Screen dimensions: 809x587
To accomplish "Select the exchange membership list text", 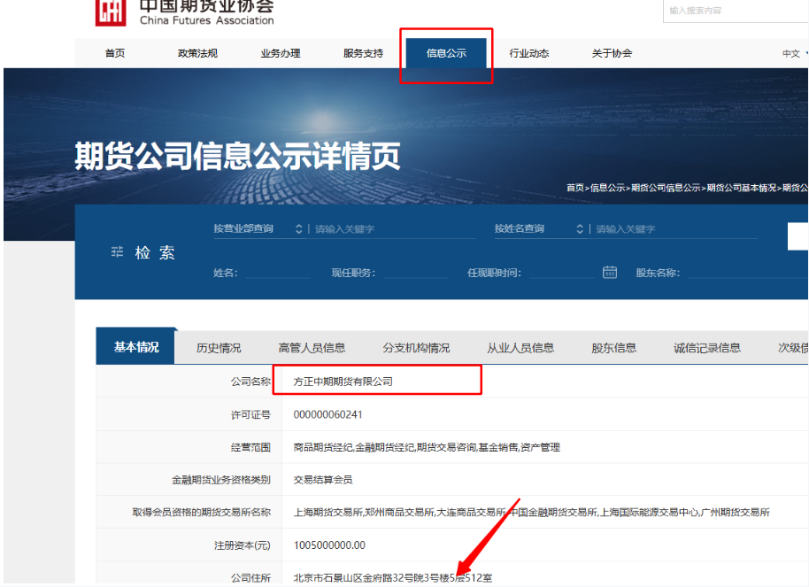I will coord(531,512).
